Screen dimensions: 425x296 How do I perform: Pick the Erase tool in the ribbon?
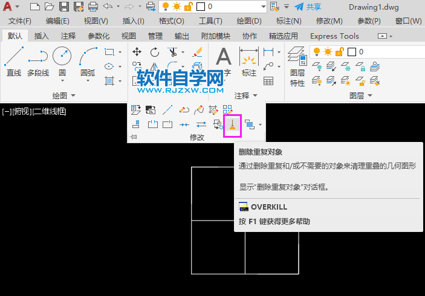pyautogui.click(x=198, y=52)
